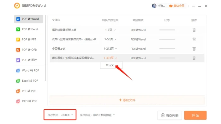Click the 文件名 column header

[56, 20]
